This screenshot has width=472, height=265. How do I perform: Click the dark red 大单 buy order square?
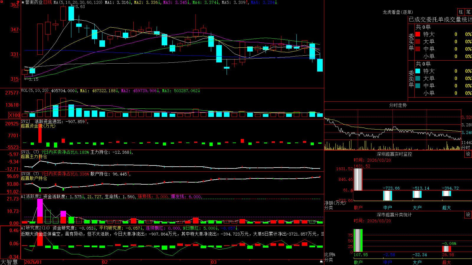pyautogui.click(x=418, y=42)
